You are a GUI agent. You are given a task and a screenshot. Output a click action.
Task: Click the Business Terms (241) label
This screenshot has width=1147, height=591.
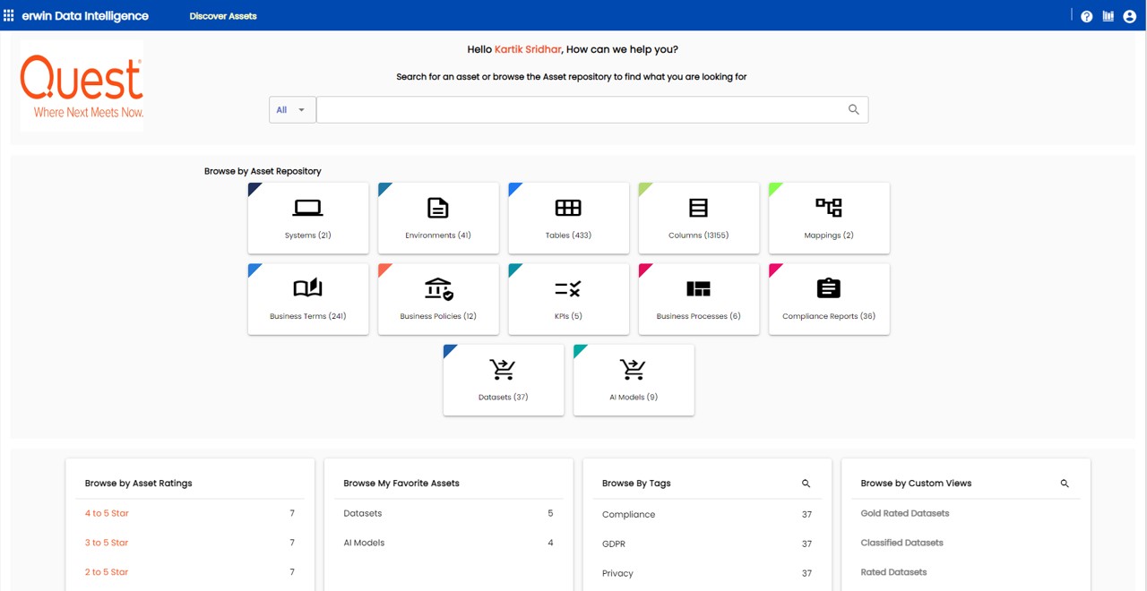point(307,316)
